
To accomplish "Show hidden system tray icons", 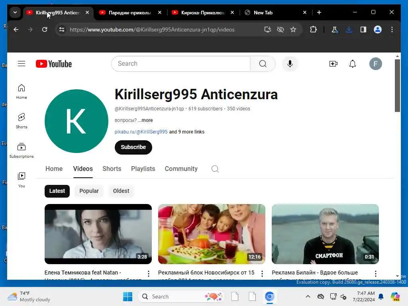I will 308,296.
